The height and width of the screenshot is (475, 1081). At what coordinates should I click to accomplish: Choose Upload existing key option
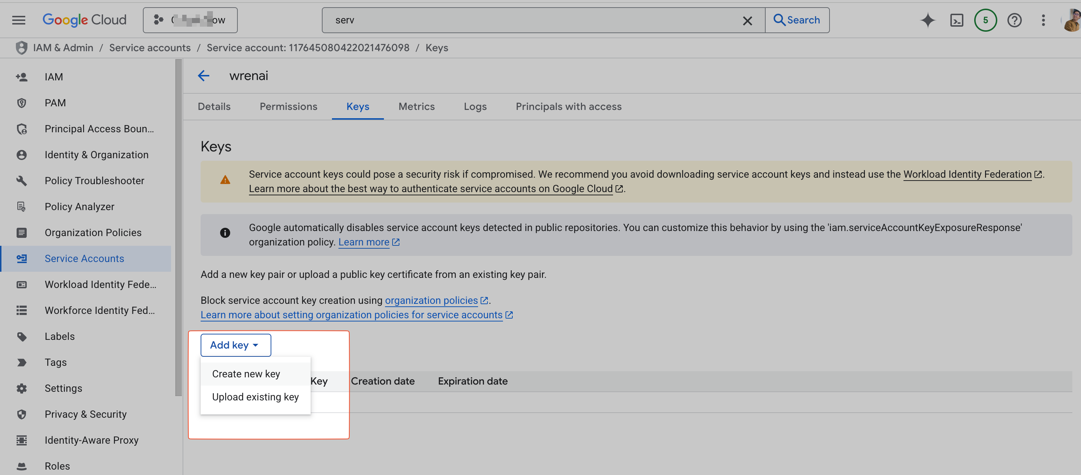click(x=255, y=396)
